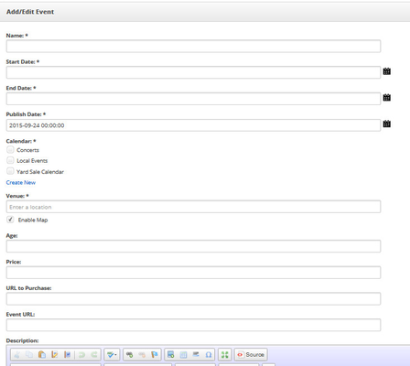
Task: Click the Redo icon in editor
Action: [94, 354]
